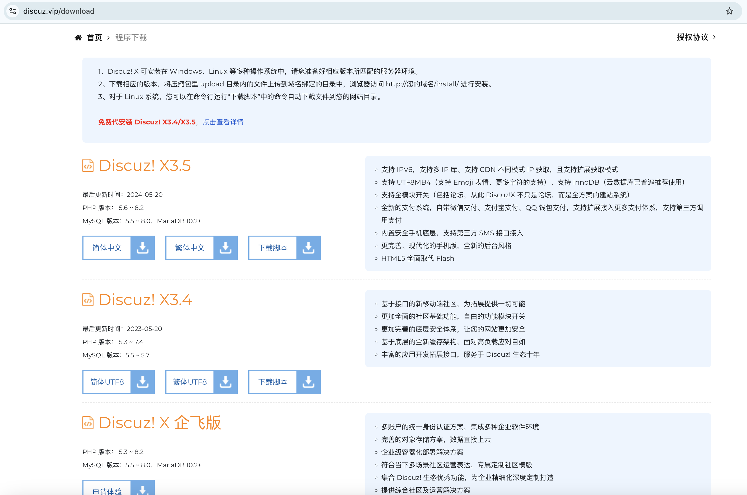747x495 pixels.
Task: Click download arrow beside 繁体中文 for X3.5
Action: pyautogui.click(x=225, y=248)
